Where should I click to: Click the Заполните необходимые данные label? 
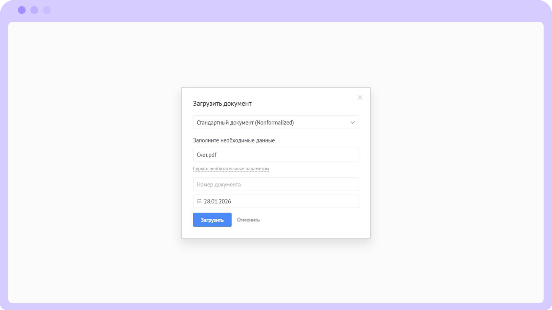click(x=234, y=140)
